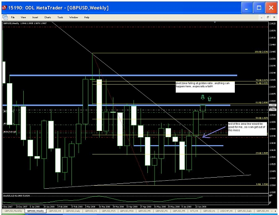Click the ODL MetaTrader app icon in title bar
279x215 pixels.
(4, 8)
